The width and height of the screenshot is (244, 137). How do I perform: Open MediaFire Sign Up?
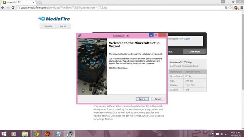coord(48,26)
